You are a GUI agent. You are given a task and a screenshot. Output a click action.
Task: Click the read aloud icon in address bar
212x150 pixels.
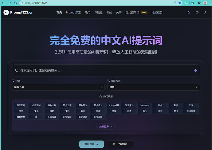(x=175, y=3)
